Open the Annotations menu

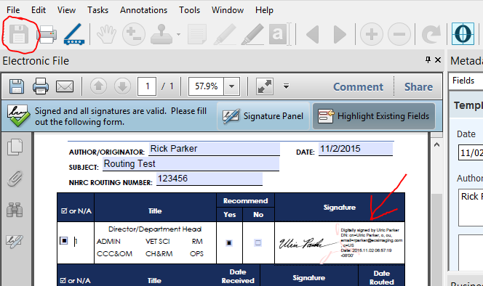143,10
